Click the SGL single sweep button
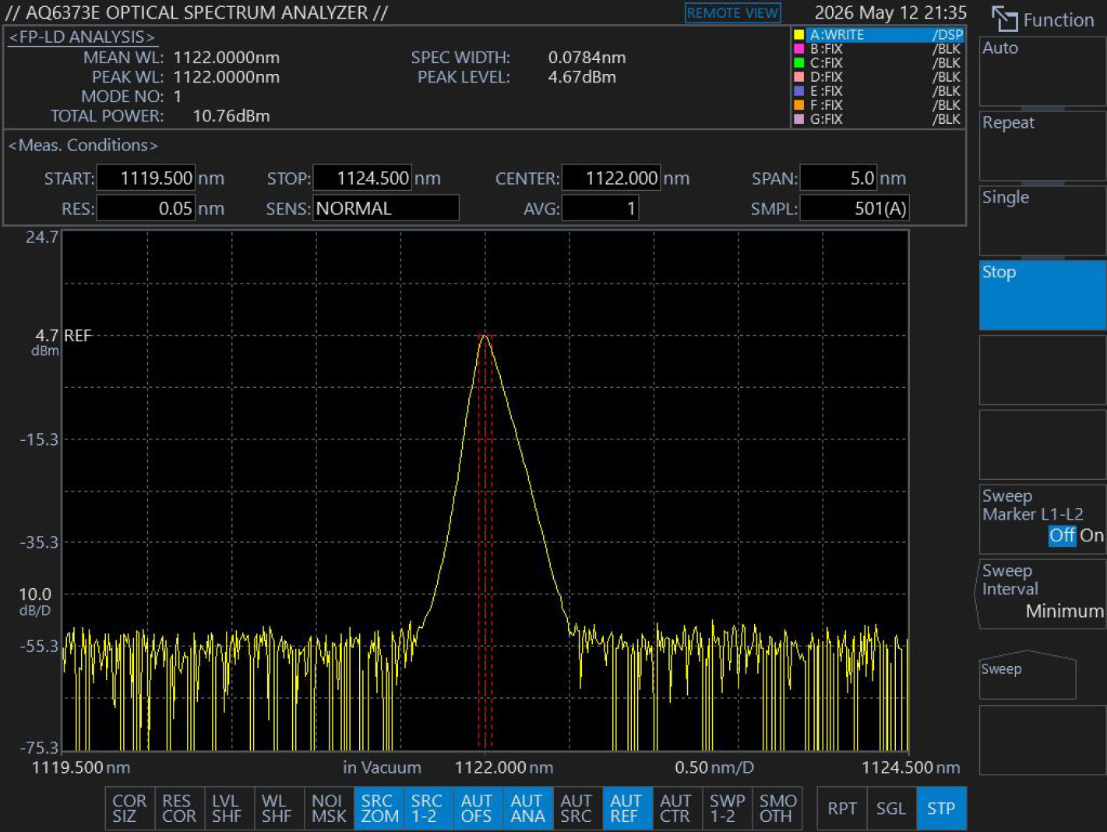 click(891, 809)
